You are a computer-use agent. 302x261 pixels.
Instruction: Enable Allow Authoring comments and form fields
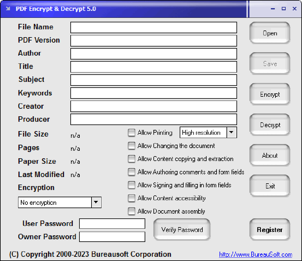click(132, 172)
